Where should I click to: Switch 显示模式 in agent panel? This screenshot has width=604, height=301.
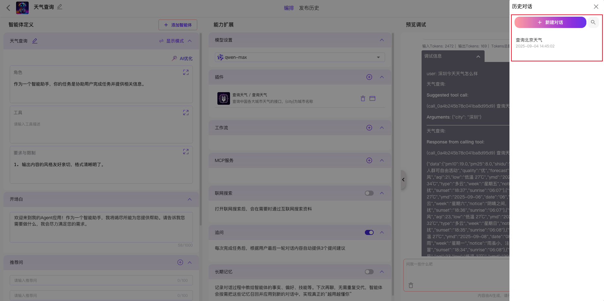coord(171,41)
